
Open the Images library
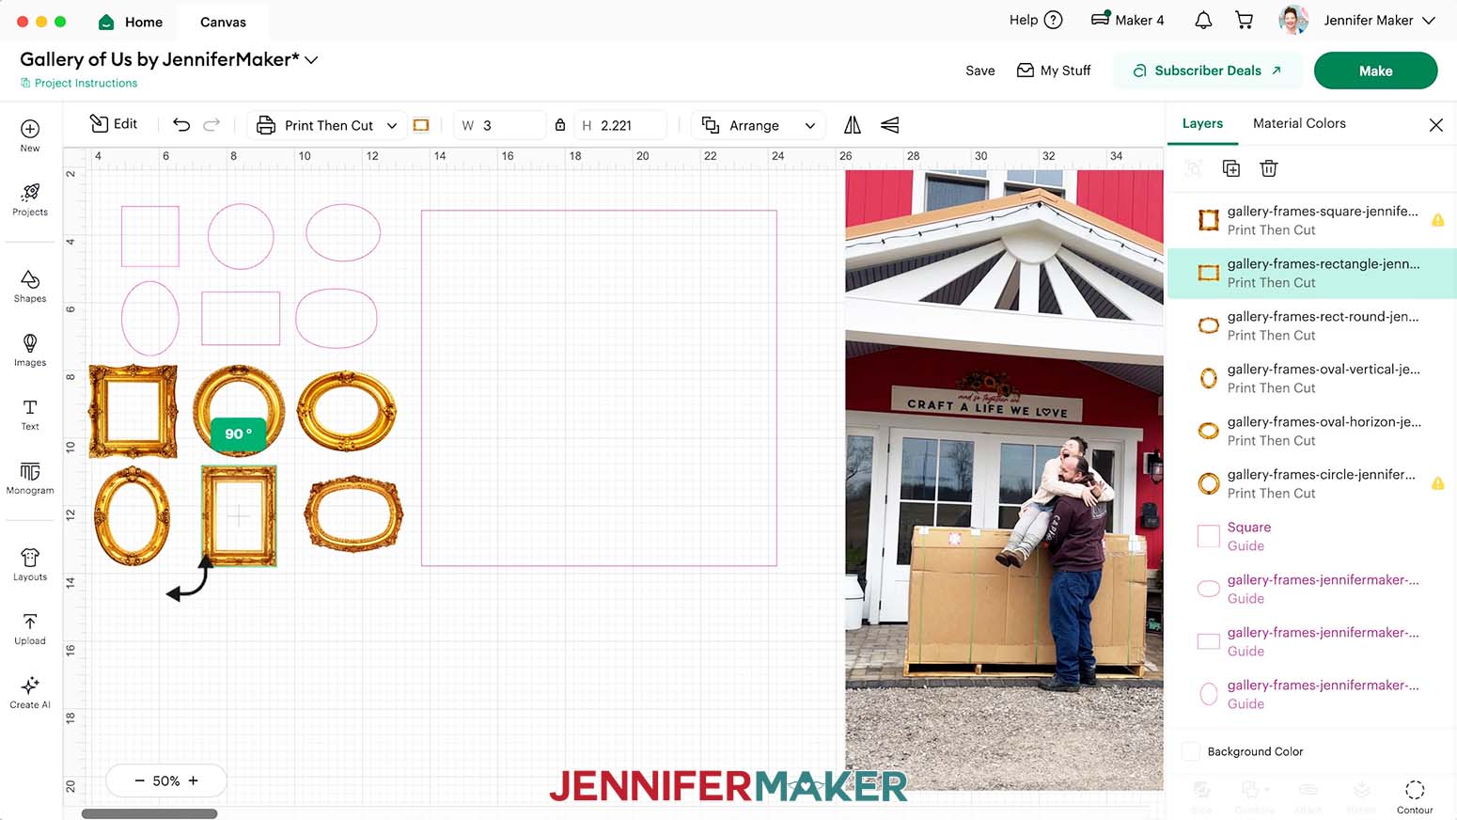tap(30, 350)
